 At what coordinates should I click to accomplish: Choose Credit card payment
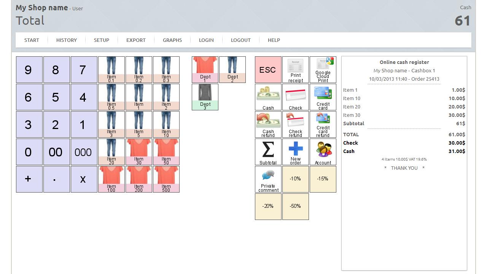click(x=323, y=97)
